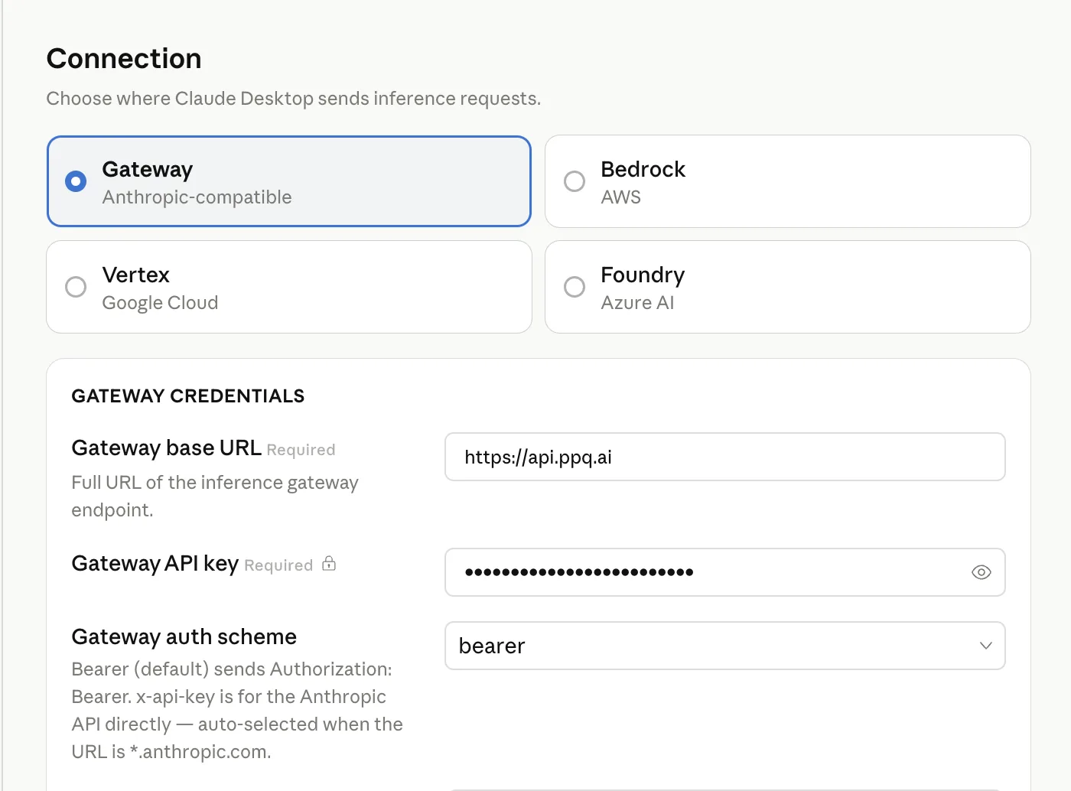Click the Connection section heading

tap(124, 58)
